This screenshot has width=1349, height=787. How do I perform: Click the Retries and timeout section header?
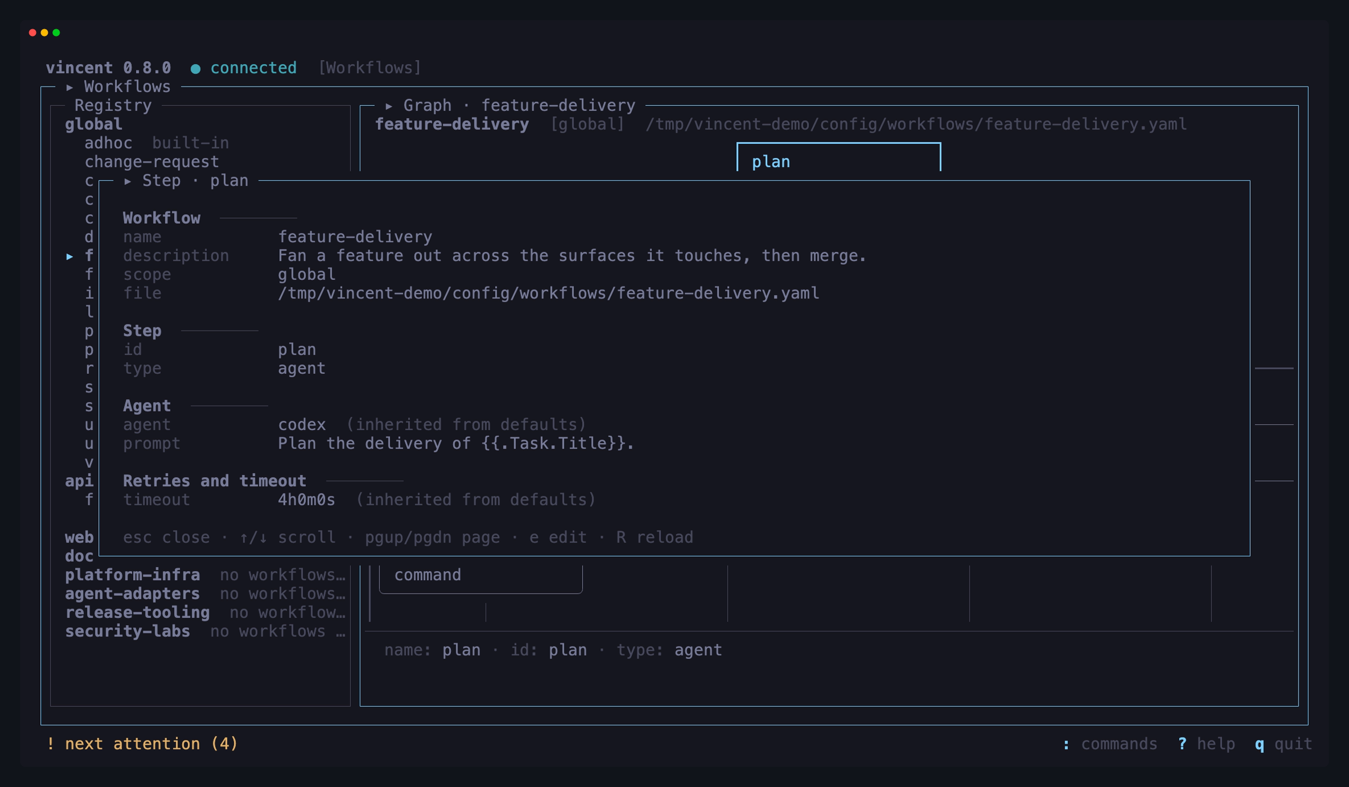click(x=215, y=481)
